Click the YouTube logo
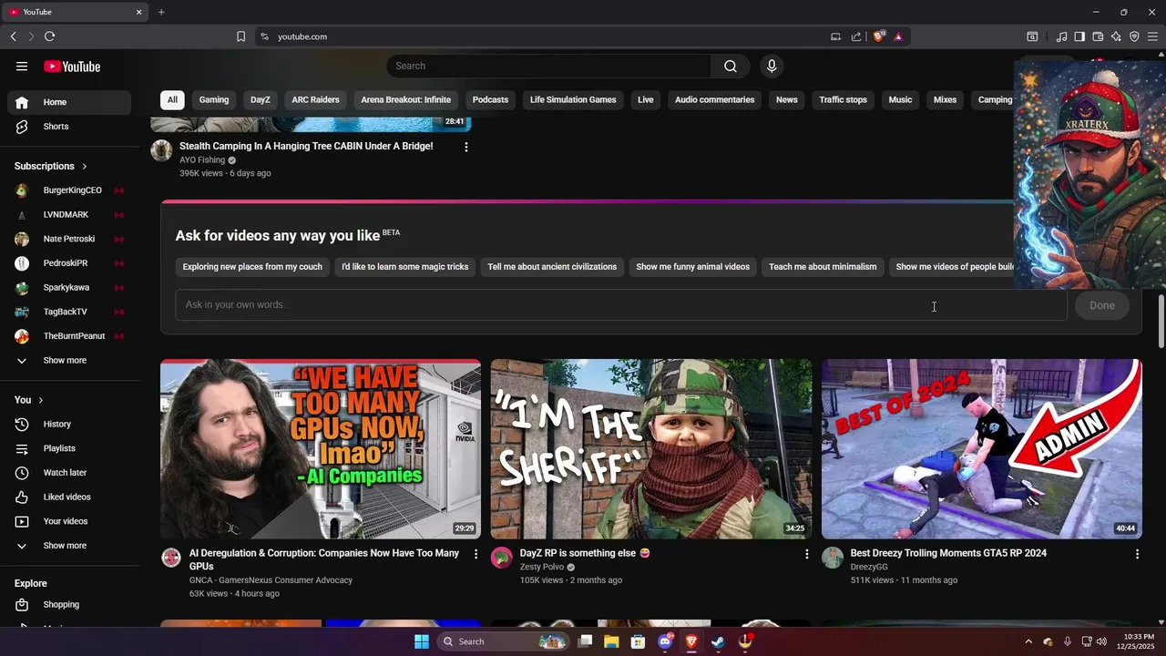 [72, 67]
